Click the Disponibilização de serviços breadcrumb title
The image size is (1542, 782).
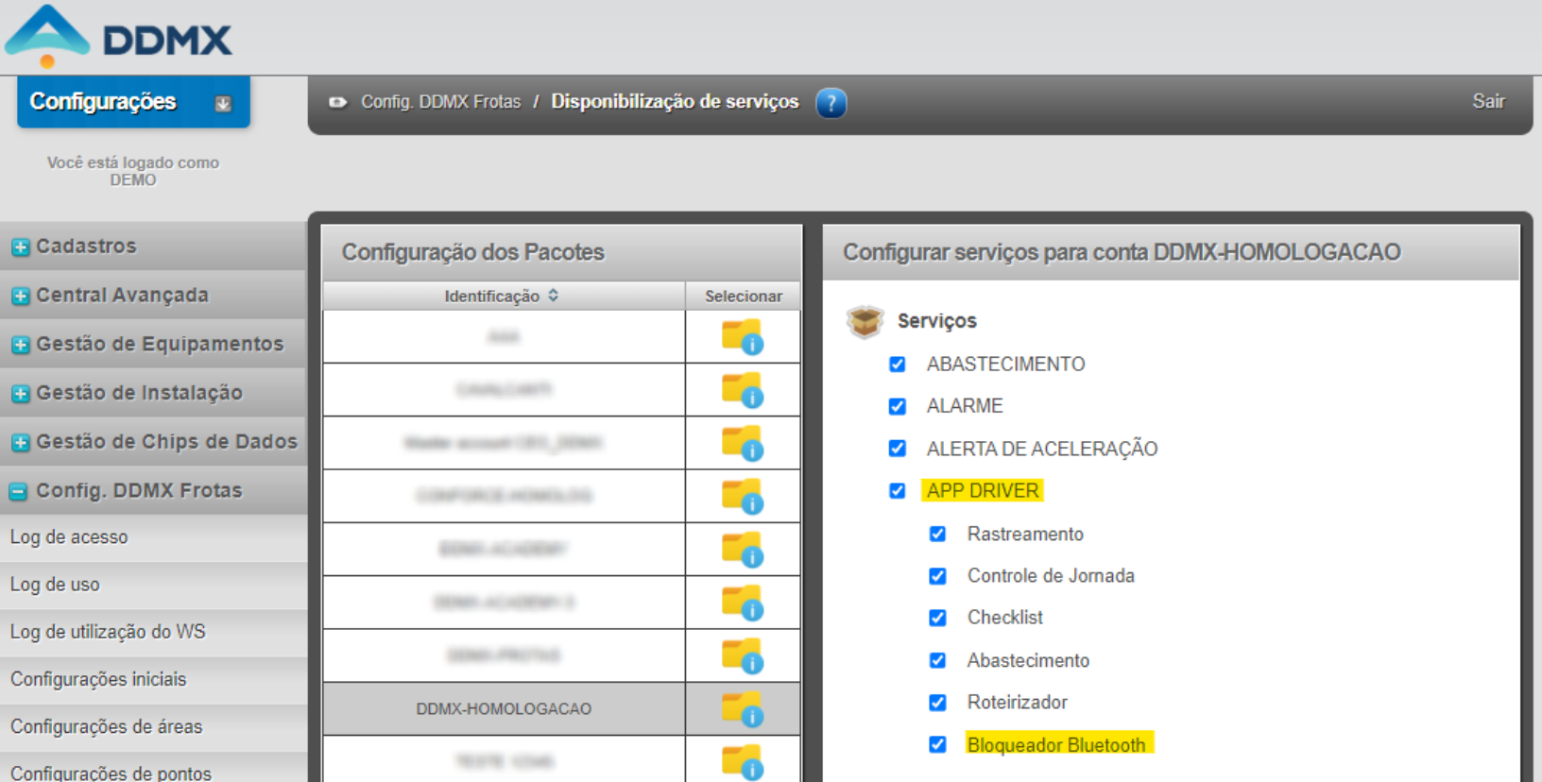pyautogui.click(x=675, y=102)
